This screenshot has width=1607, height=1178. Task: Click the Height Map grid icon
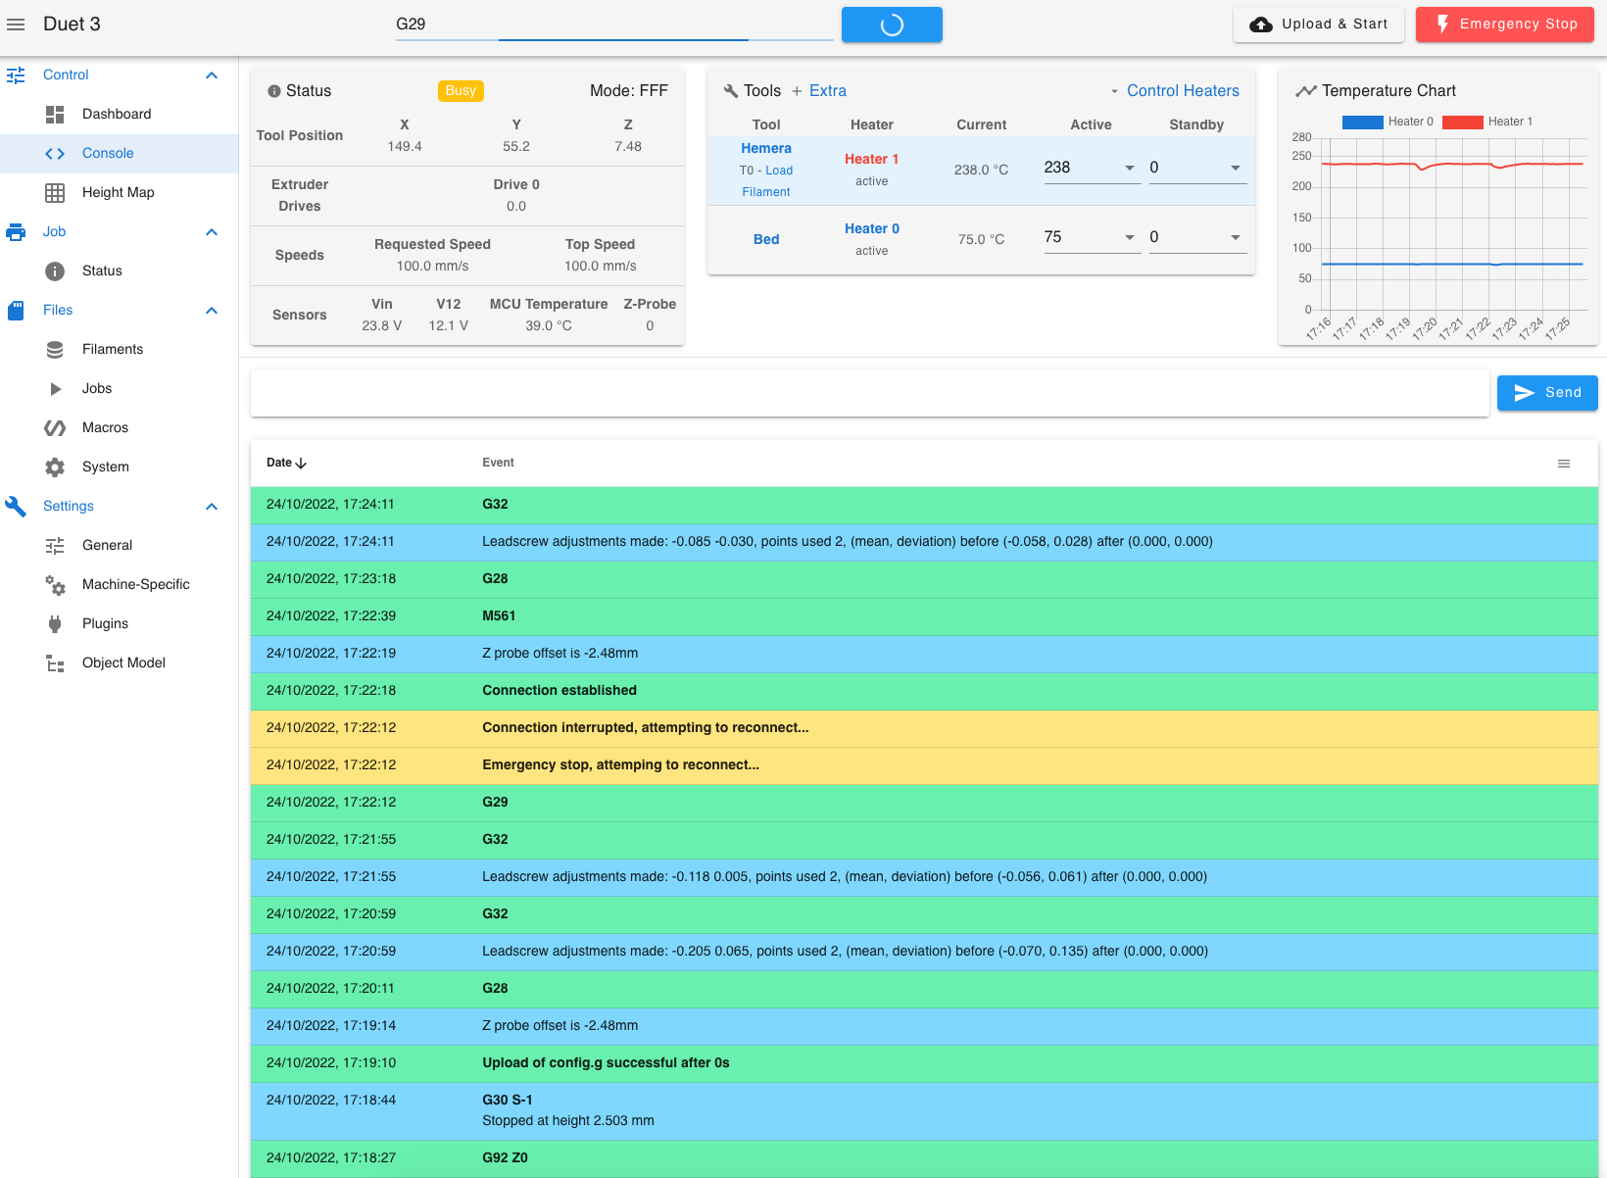[55, 192]
